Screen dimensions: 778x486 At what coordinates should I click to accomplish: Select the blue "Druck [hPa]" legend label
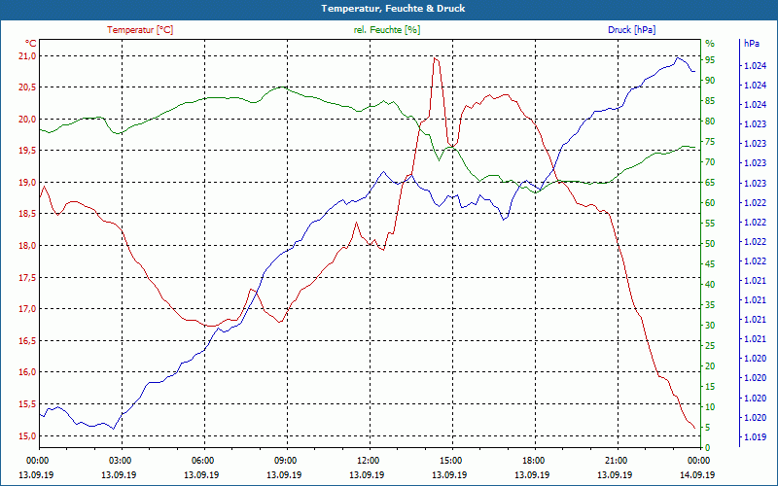point(631,30)
